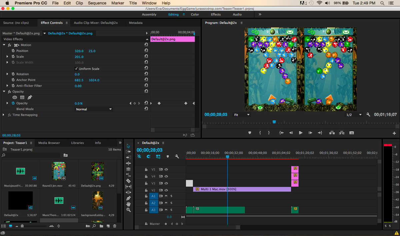Switch Project panel to Icon View
Image resolution: width=400 pixels, height=236 pixels.
click(x=10, y=226)
